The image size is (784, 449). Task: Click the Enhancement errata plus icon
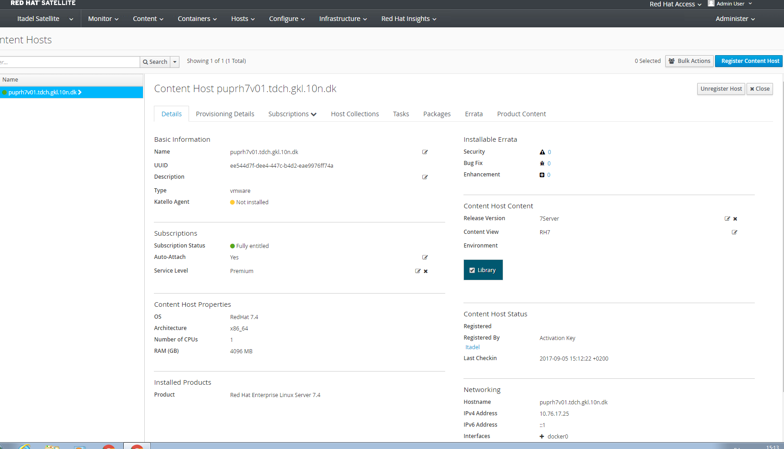542,175
